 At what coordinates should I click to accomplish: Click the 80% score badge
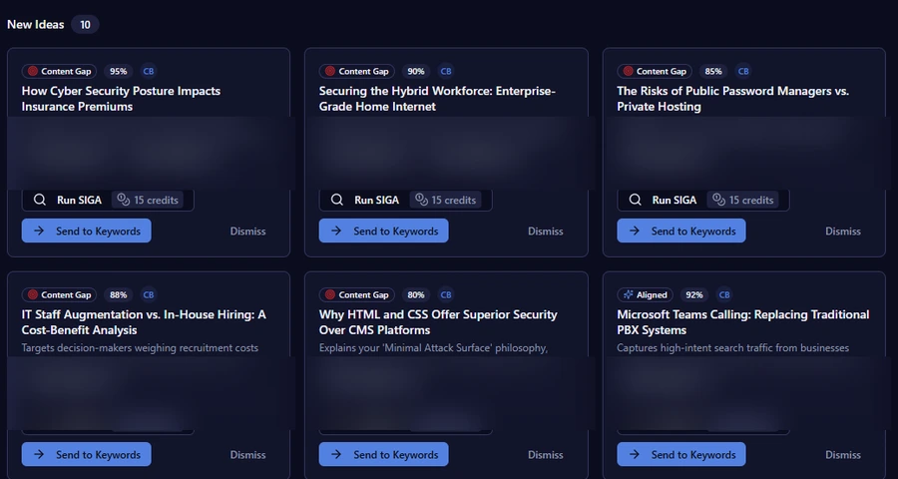click(416, 294)
